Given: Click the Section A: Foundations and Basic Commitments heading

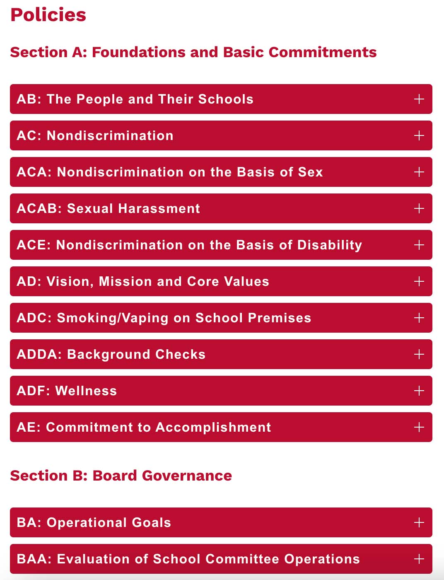Looking at the screenshot, I should (x=194, y=52).
